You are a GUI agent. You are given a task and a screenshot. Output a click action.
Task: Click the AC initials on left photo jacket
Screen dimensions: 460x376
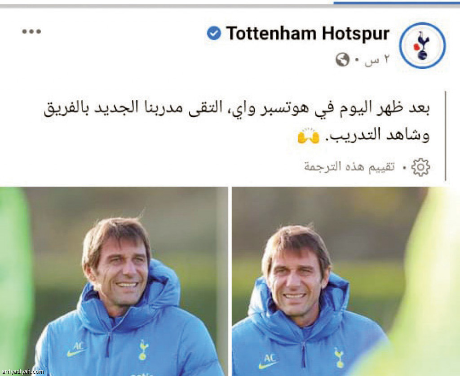pos(78,346)
